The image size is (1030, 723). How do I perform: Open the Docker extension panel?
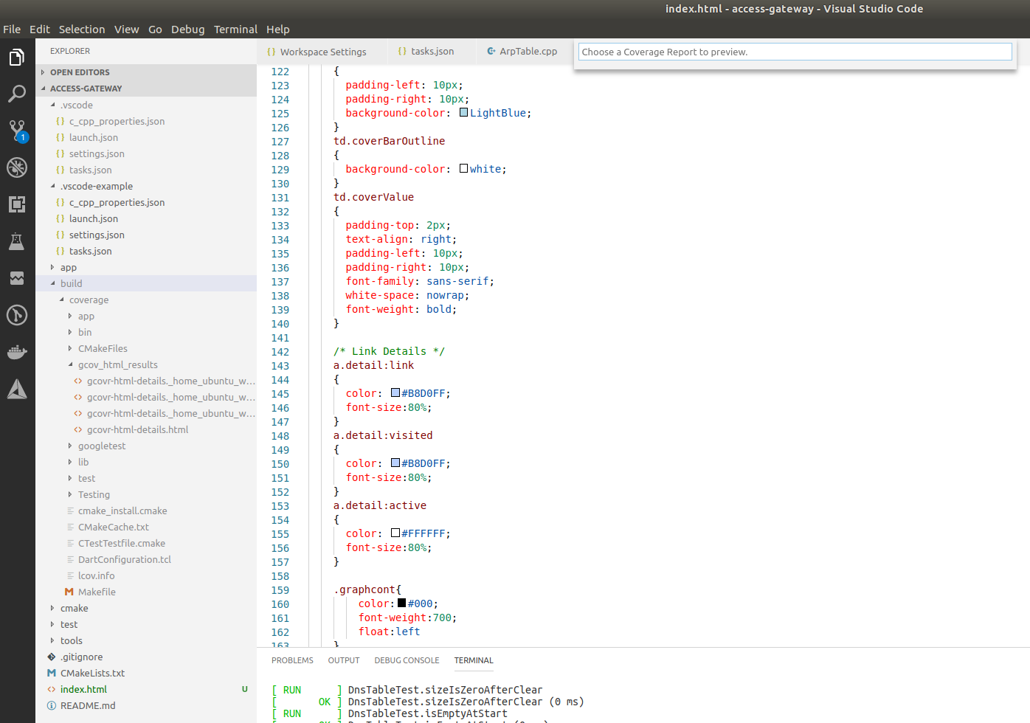(x=16, y=352)
